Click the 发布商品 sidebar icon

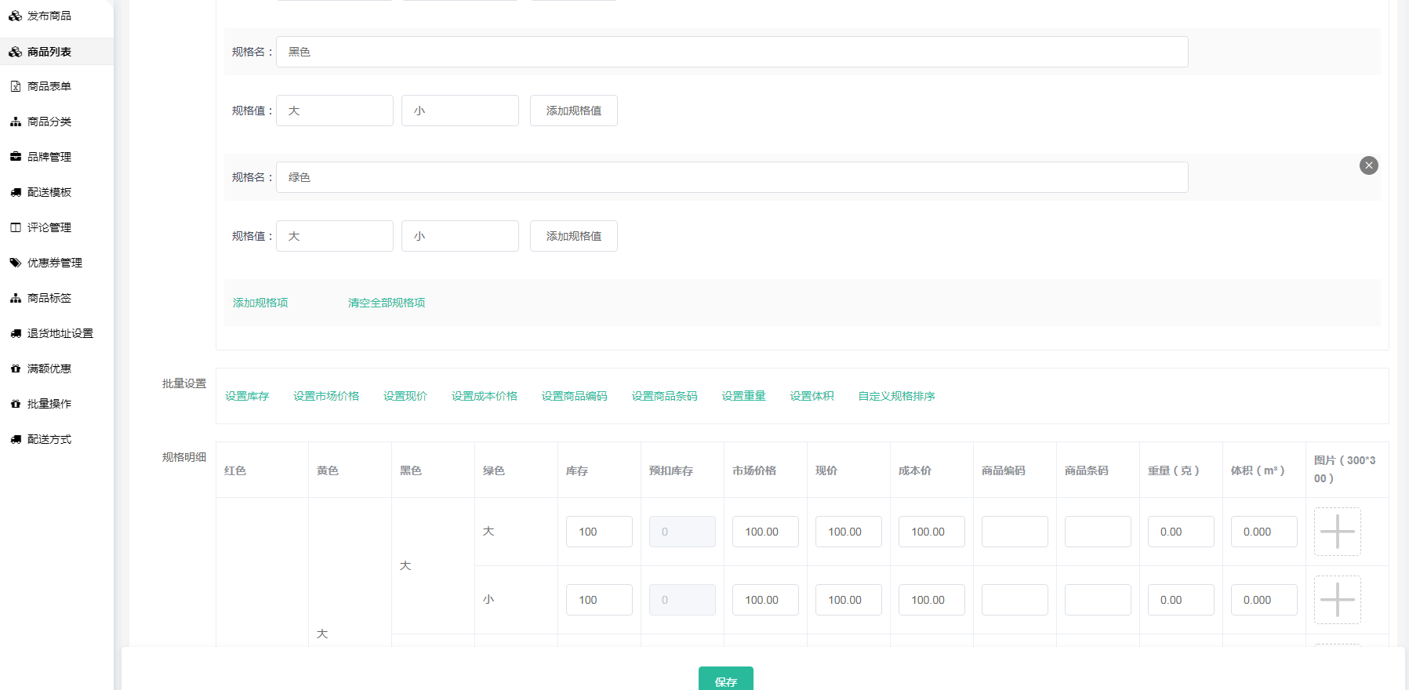pos(15,16)
